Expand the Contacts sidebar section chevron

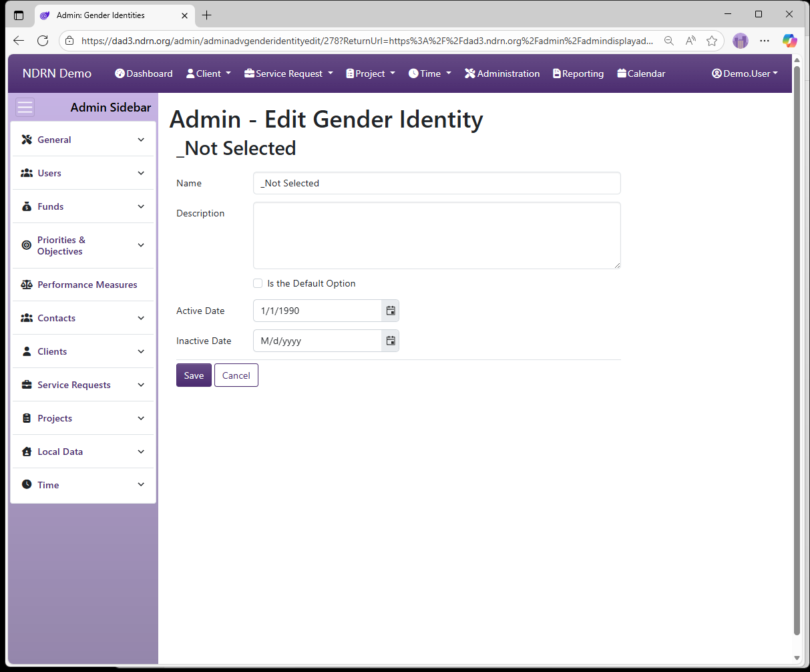(x=141, y=318)
